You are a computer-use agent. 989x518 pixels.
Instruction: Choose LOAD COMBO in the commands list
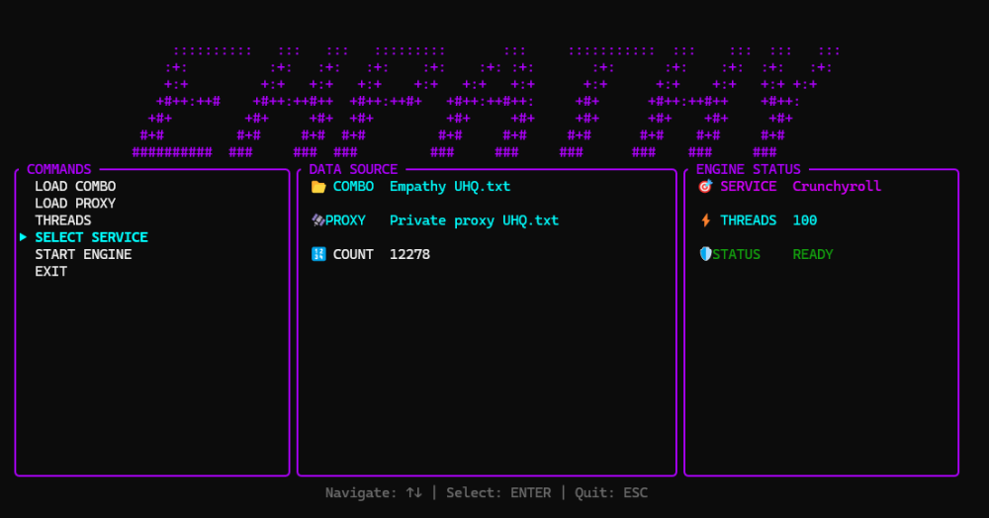pos(75,187)
